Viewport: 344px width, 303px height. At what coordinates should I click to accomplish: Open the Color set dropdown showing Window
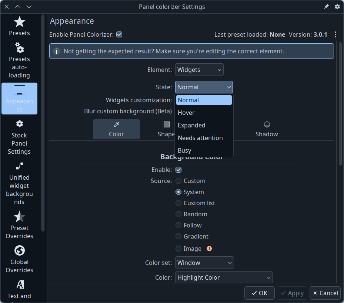(x=204, y=263)
